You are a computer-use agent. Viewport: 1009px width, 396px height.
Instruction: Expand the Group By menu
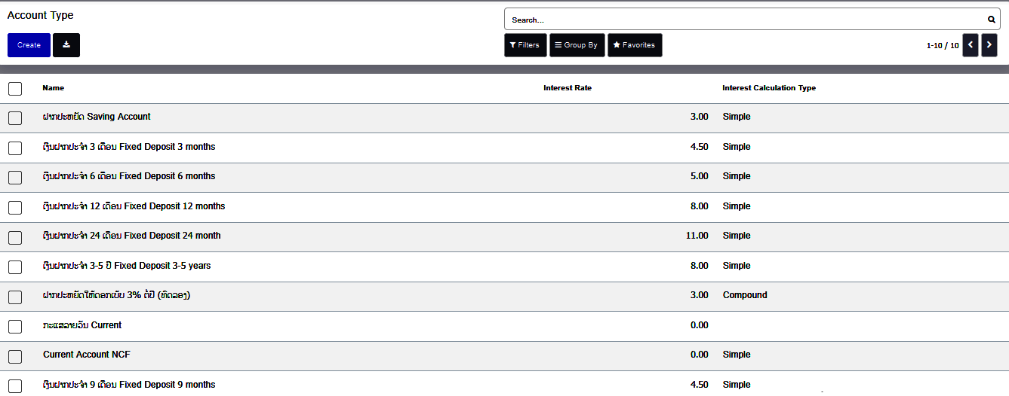pyautogui.click(x=577, y=45)
